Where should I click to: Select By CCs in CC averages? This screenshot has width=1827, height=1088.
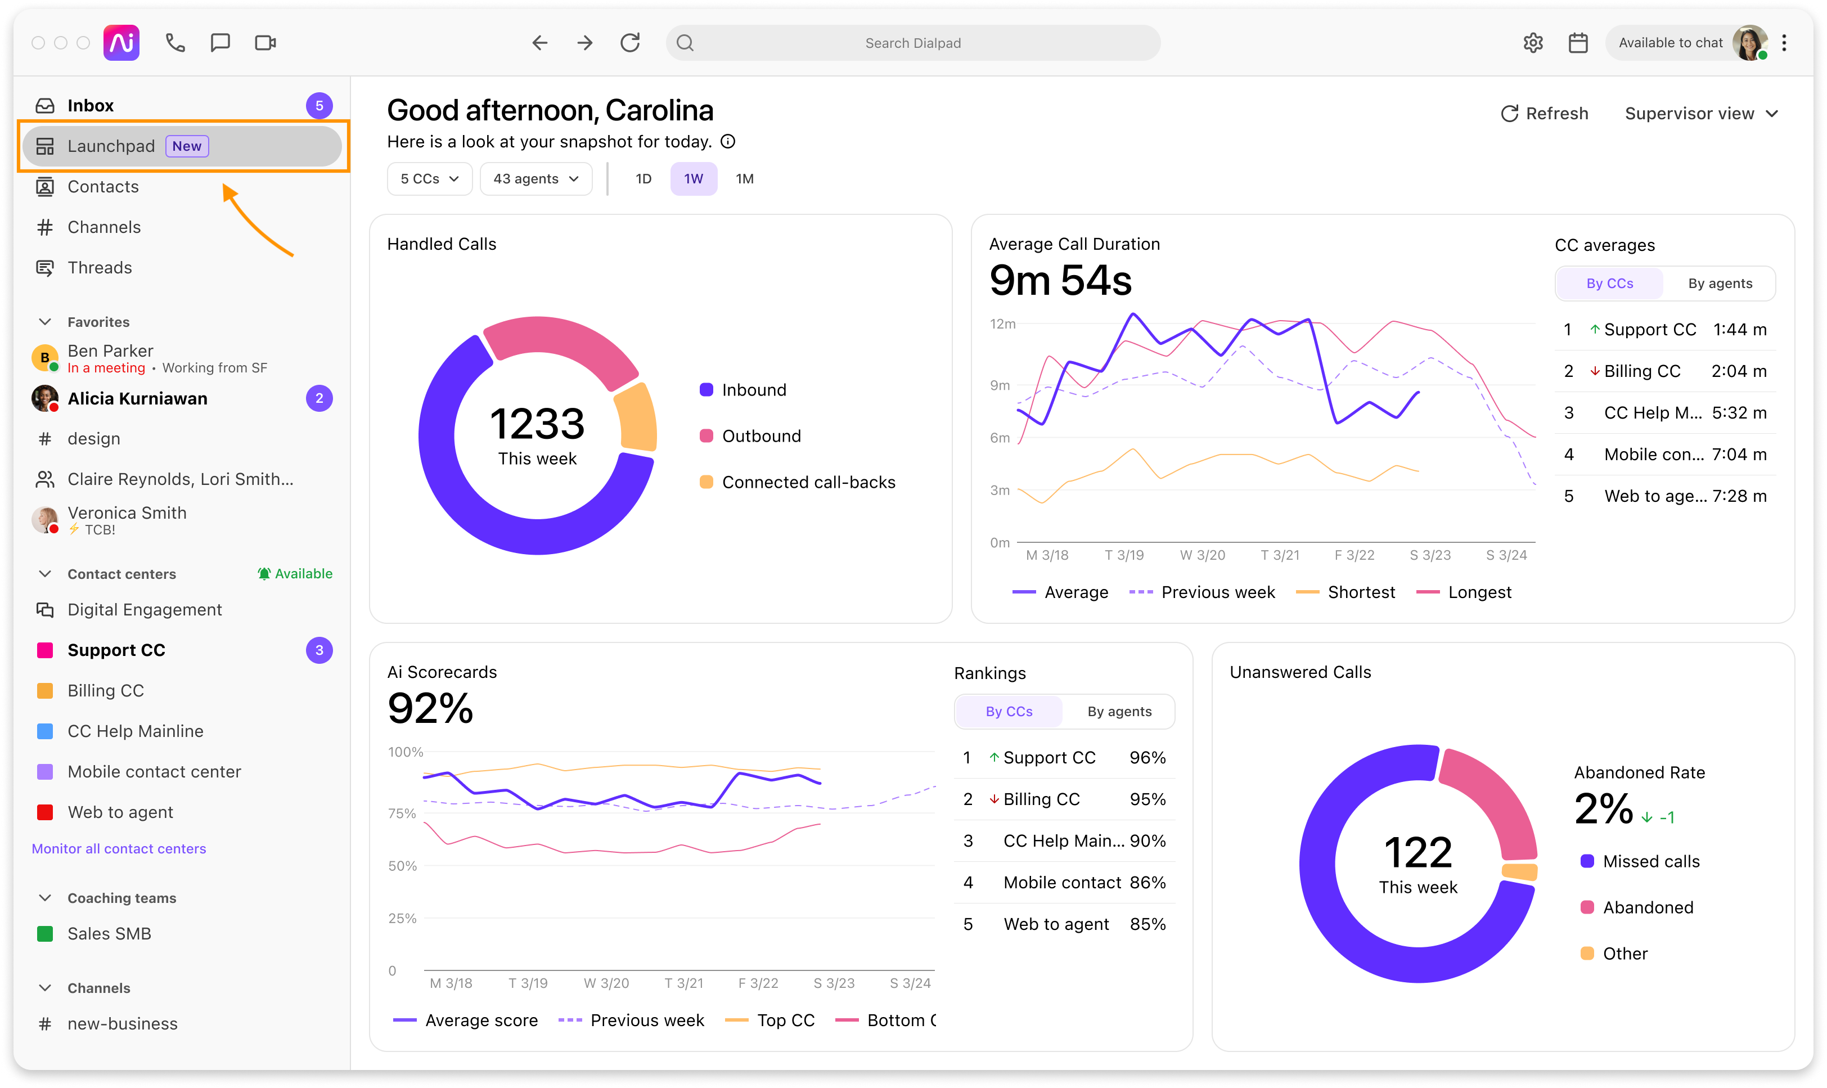(x=1609, y=284)
